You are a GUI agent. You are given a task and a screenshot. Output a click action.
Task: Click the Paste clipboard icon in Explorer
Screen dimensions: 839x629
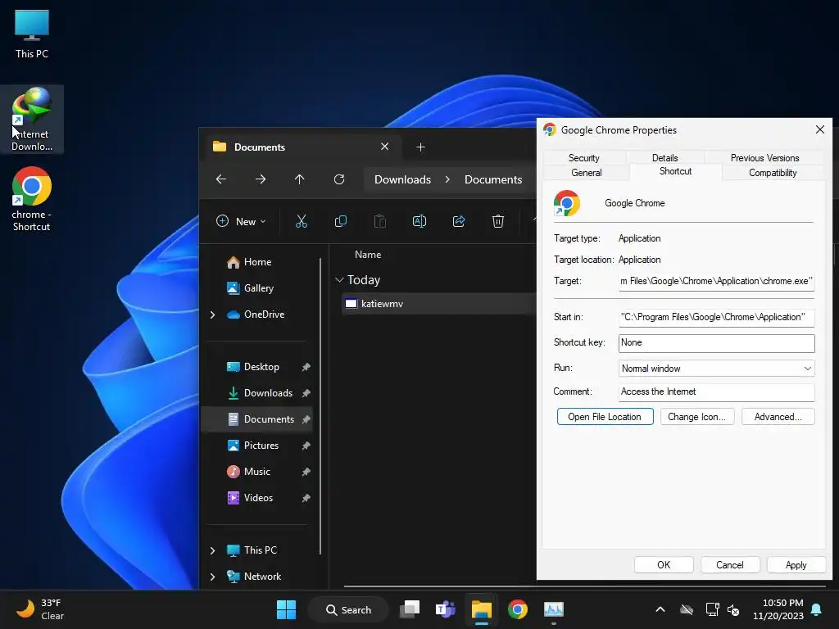tap(380, 221)
